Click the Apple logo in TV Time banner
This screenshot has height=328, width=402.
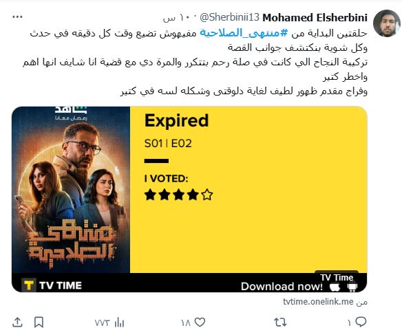pos(335,287)
